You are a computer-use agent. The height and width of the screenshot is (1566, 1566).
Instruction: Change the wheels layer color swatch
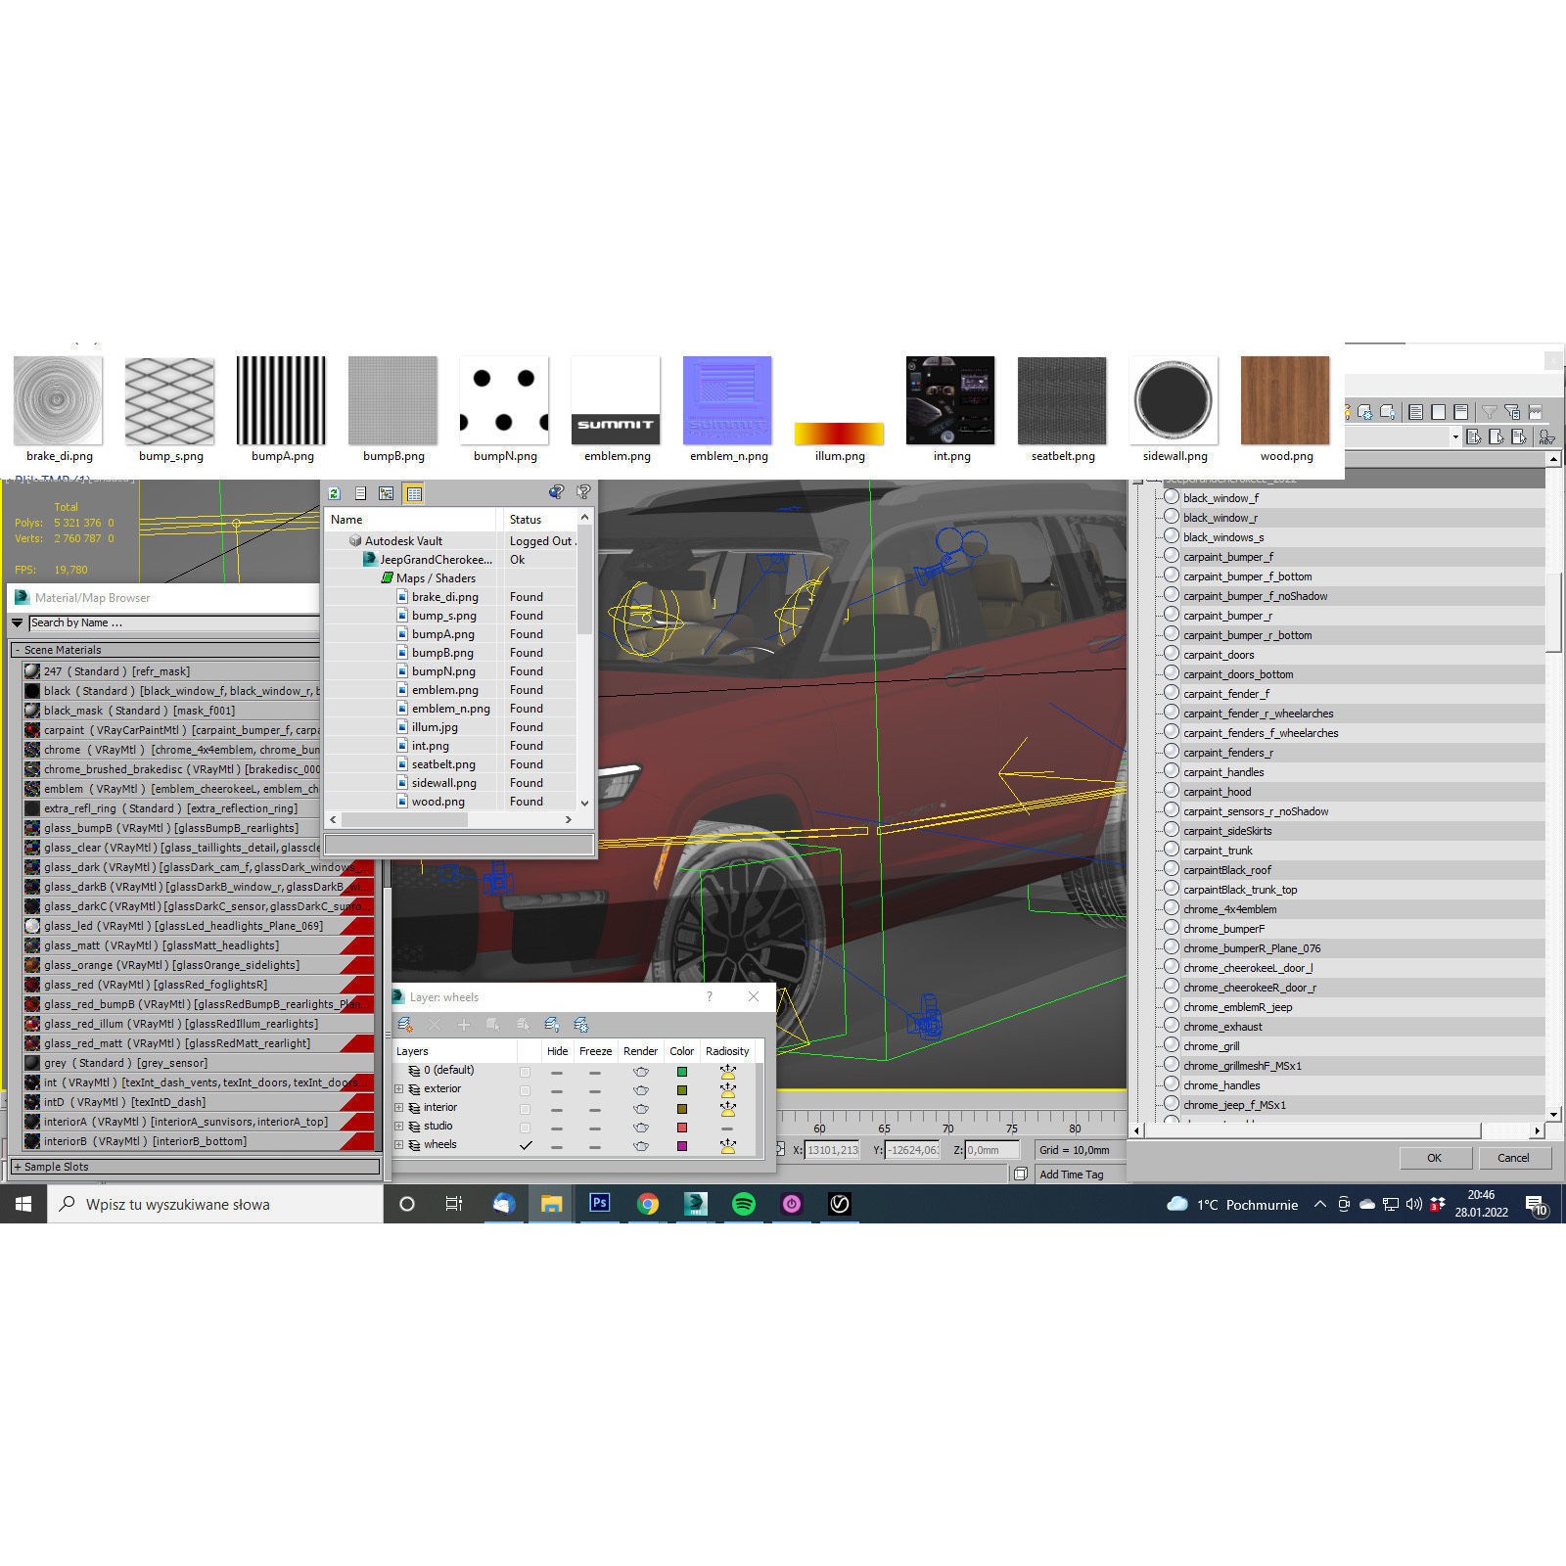[x=683, y=1145]
